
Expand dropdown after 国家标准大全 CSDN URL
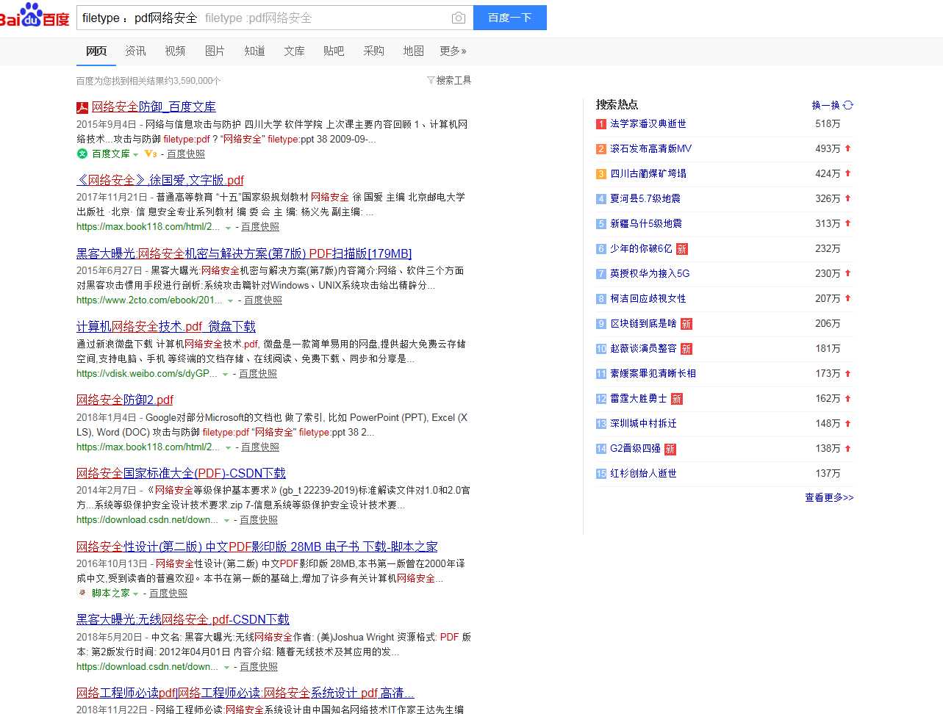click(226, 521)
